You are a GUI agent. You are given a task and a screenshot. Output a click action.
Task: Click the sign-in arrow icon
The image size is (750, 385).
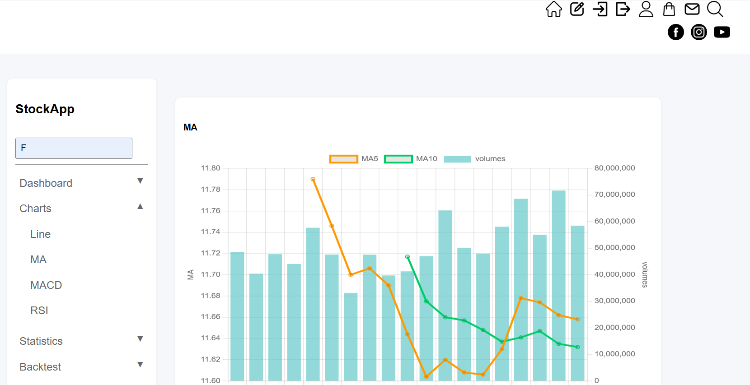pos(600,9)
